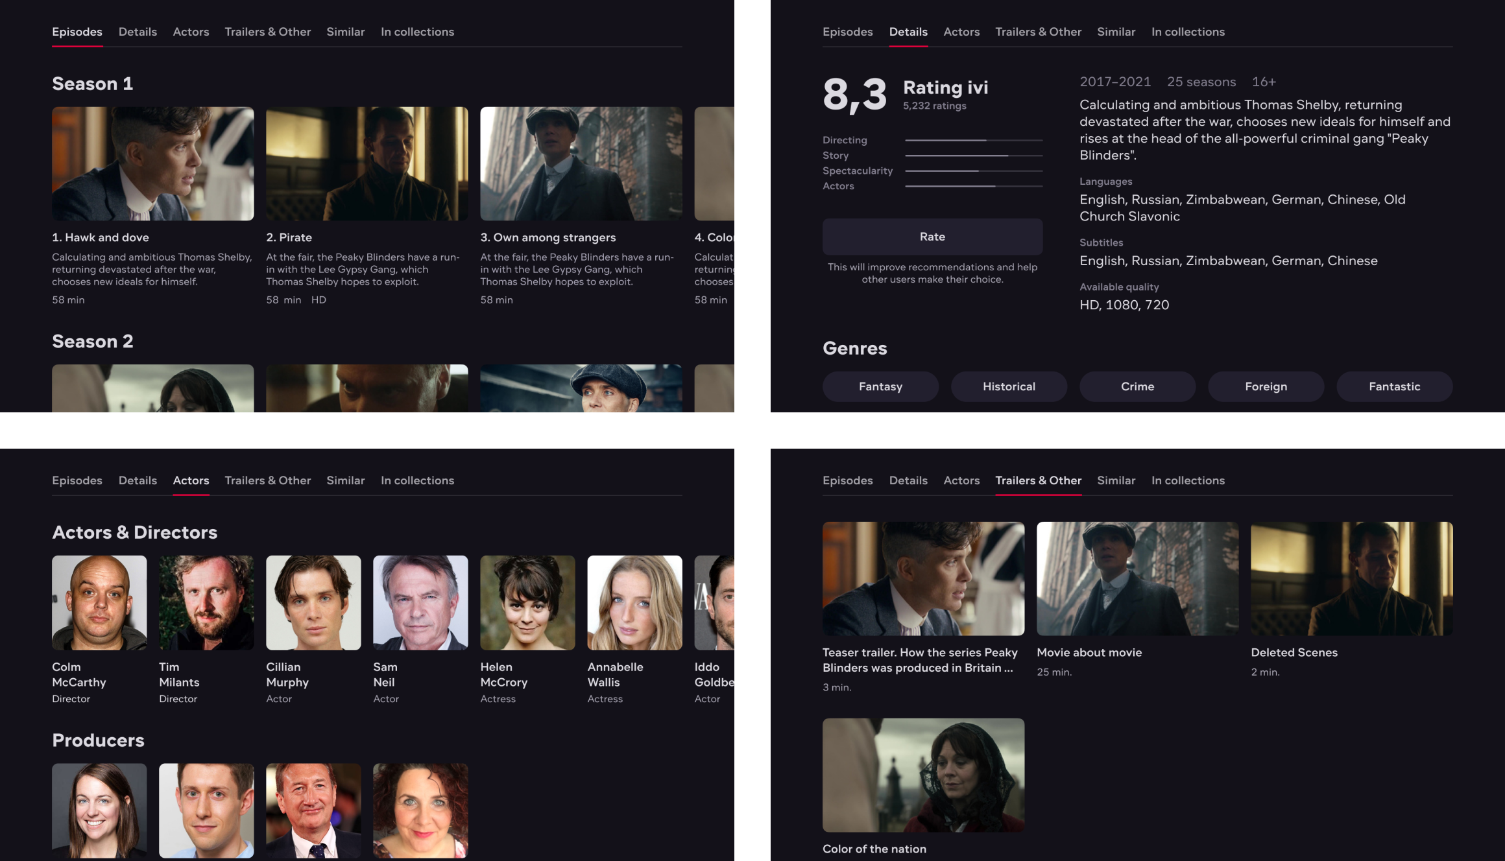Select the Historical genre chip

[1009, 386]
